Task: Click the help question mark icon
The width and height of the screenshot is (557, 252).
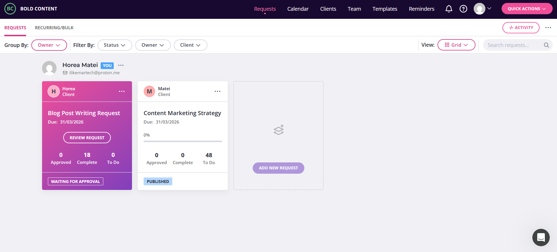Action: pyautogui.click(x=463, y=9)
